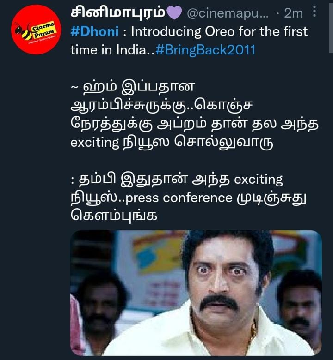This screenshot has height=360, width=333.
Task: Open the three-dot more options menu
Action: (x=314, y=12)
